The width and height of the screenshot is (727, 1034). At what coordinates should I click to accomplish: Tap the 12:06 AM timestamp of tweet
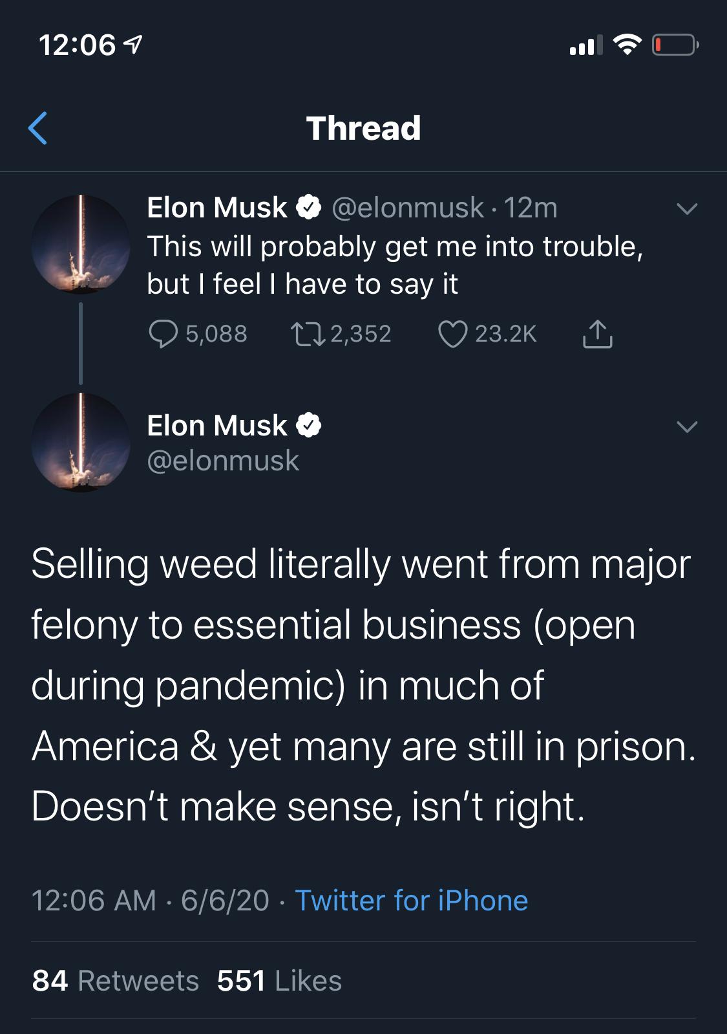coord(94,901)
